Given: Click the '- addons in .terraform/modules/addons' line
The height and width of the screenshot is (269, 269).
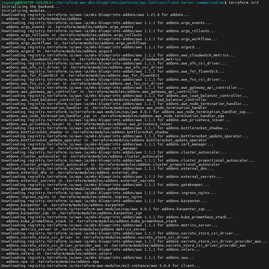Looking at the screenshot, I should pos(42,19).
